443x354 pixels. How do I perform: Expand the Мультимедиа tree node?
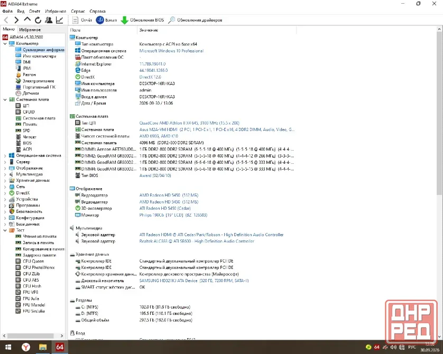[5, 174]
